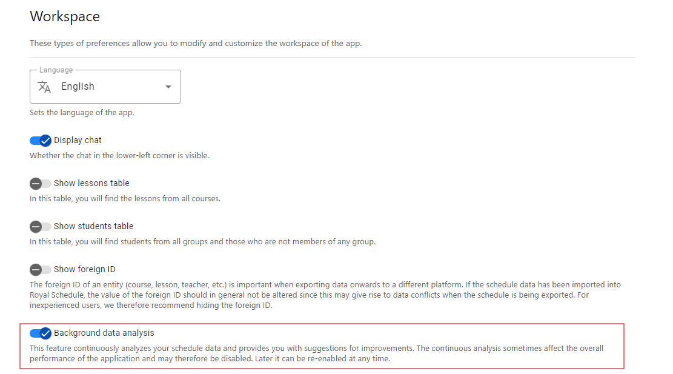Screen dimensions: 673x374
Task: Turn on Show students table switch
Action: pyautogui.click(x=41, y=226)
